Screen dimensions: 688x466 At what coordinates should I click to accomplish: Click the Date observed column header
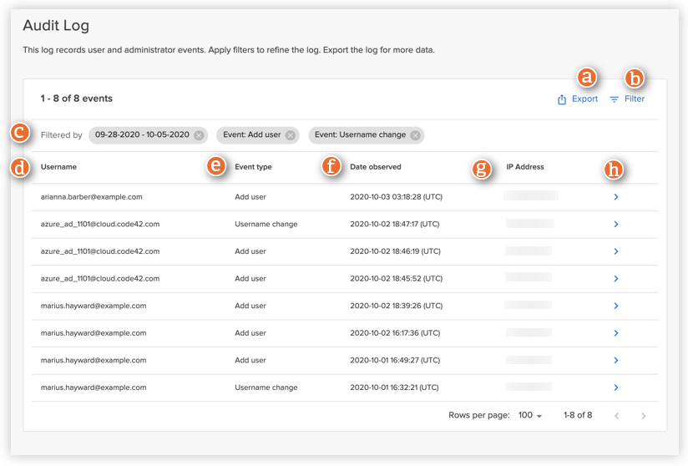(375, 167)
